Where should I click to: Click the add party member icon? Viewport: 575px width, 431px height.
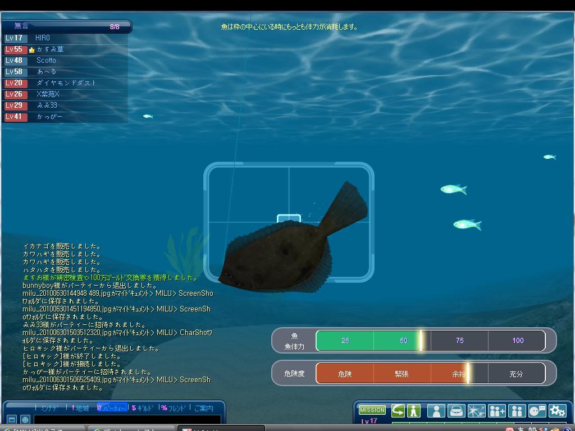[496, 411]
